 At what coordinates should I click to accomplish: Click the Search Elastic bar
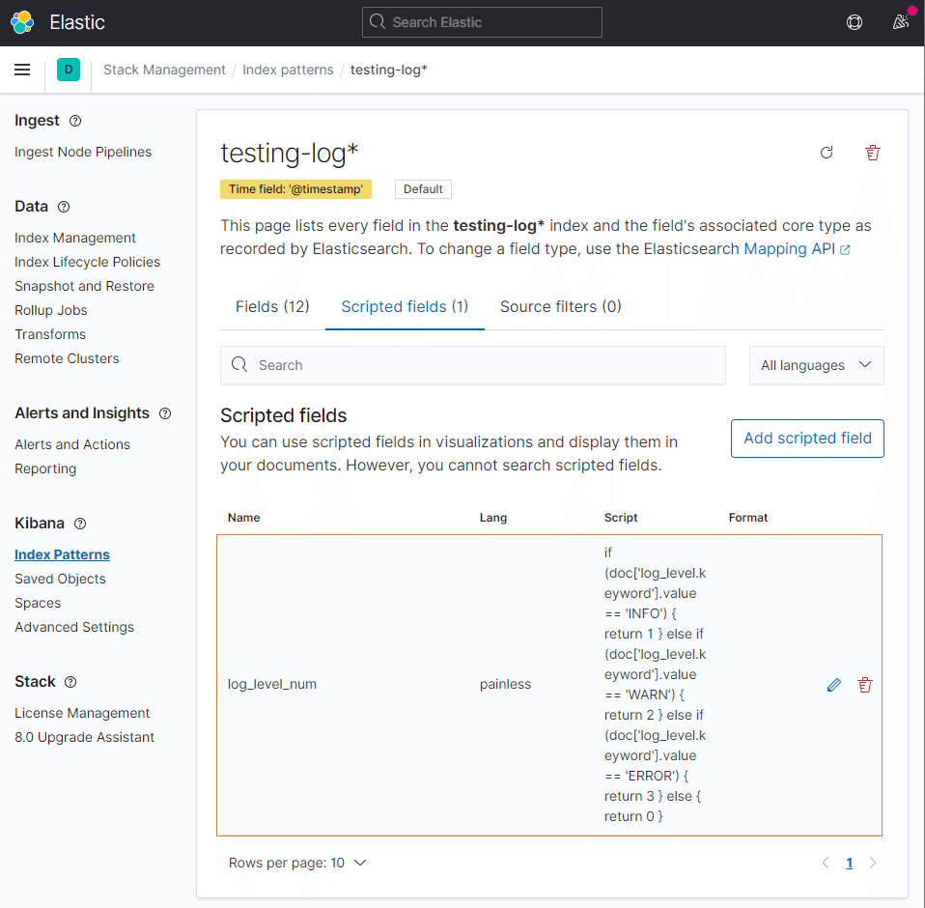point(482,22)
